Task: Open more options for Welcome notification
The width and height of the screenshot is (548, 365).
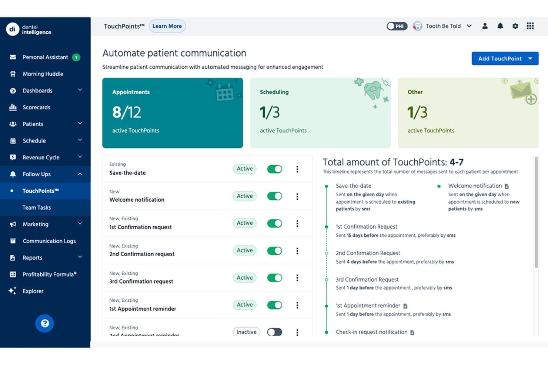Action: pos(297,196)
